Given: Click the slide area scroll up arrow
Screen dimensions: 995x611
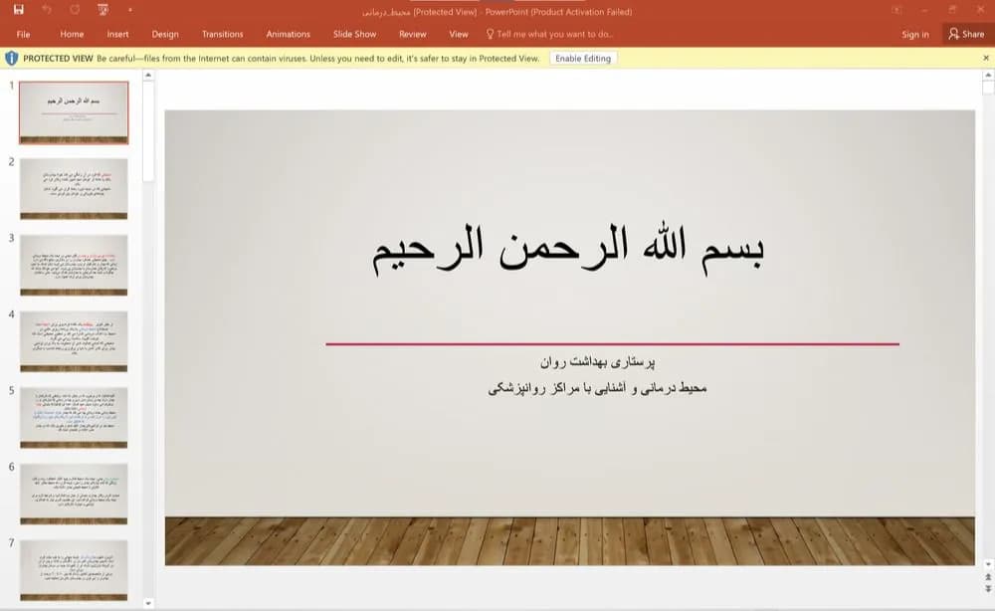Looking at the screenshot, I should click(988, 75).
